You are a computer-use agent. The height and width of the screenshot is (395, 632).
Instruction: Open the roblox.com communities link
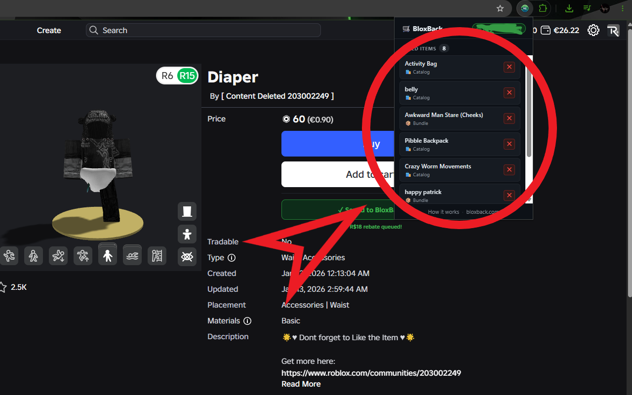pos(371,373)
